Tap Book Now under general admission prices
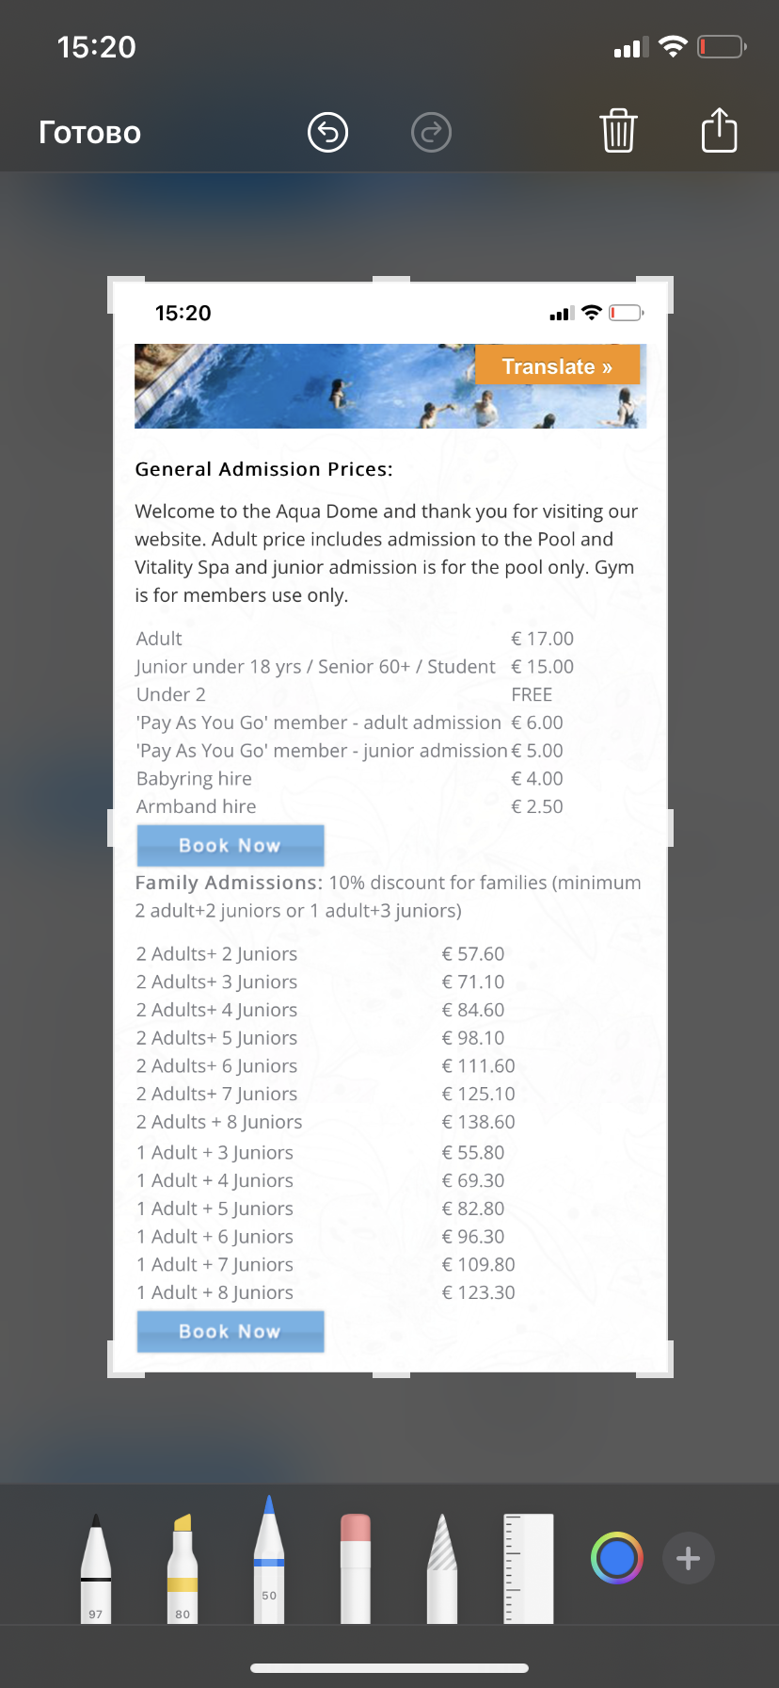Viewport: 779px width, 1688px height. [x=231, y=845]
